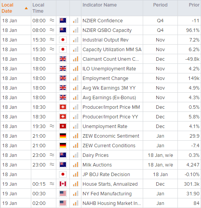Viewport: 201px width, 208px height.
Task: Sort by Local Time column header
Action: coord(38,8)
